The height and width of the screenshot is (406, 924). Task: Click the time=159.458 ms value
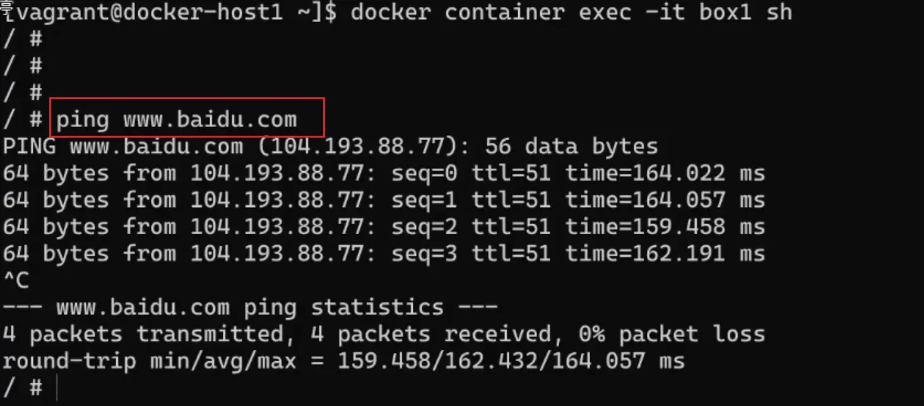pos(665,227)
